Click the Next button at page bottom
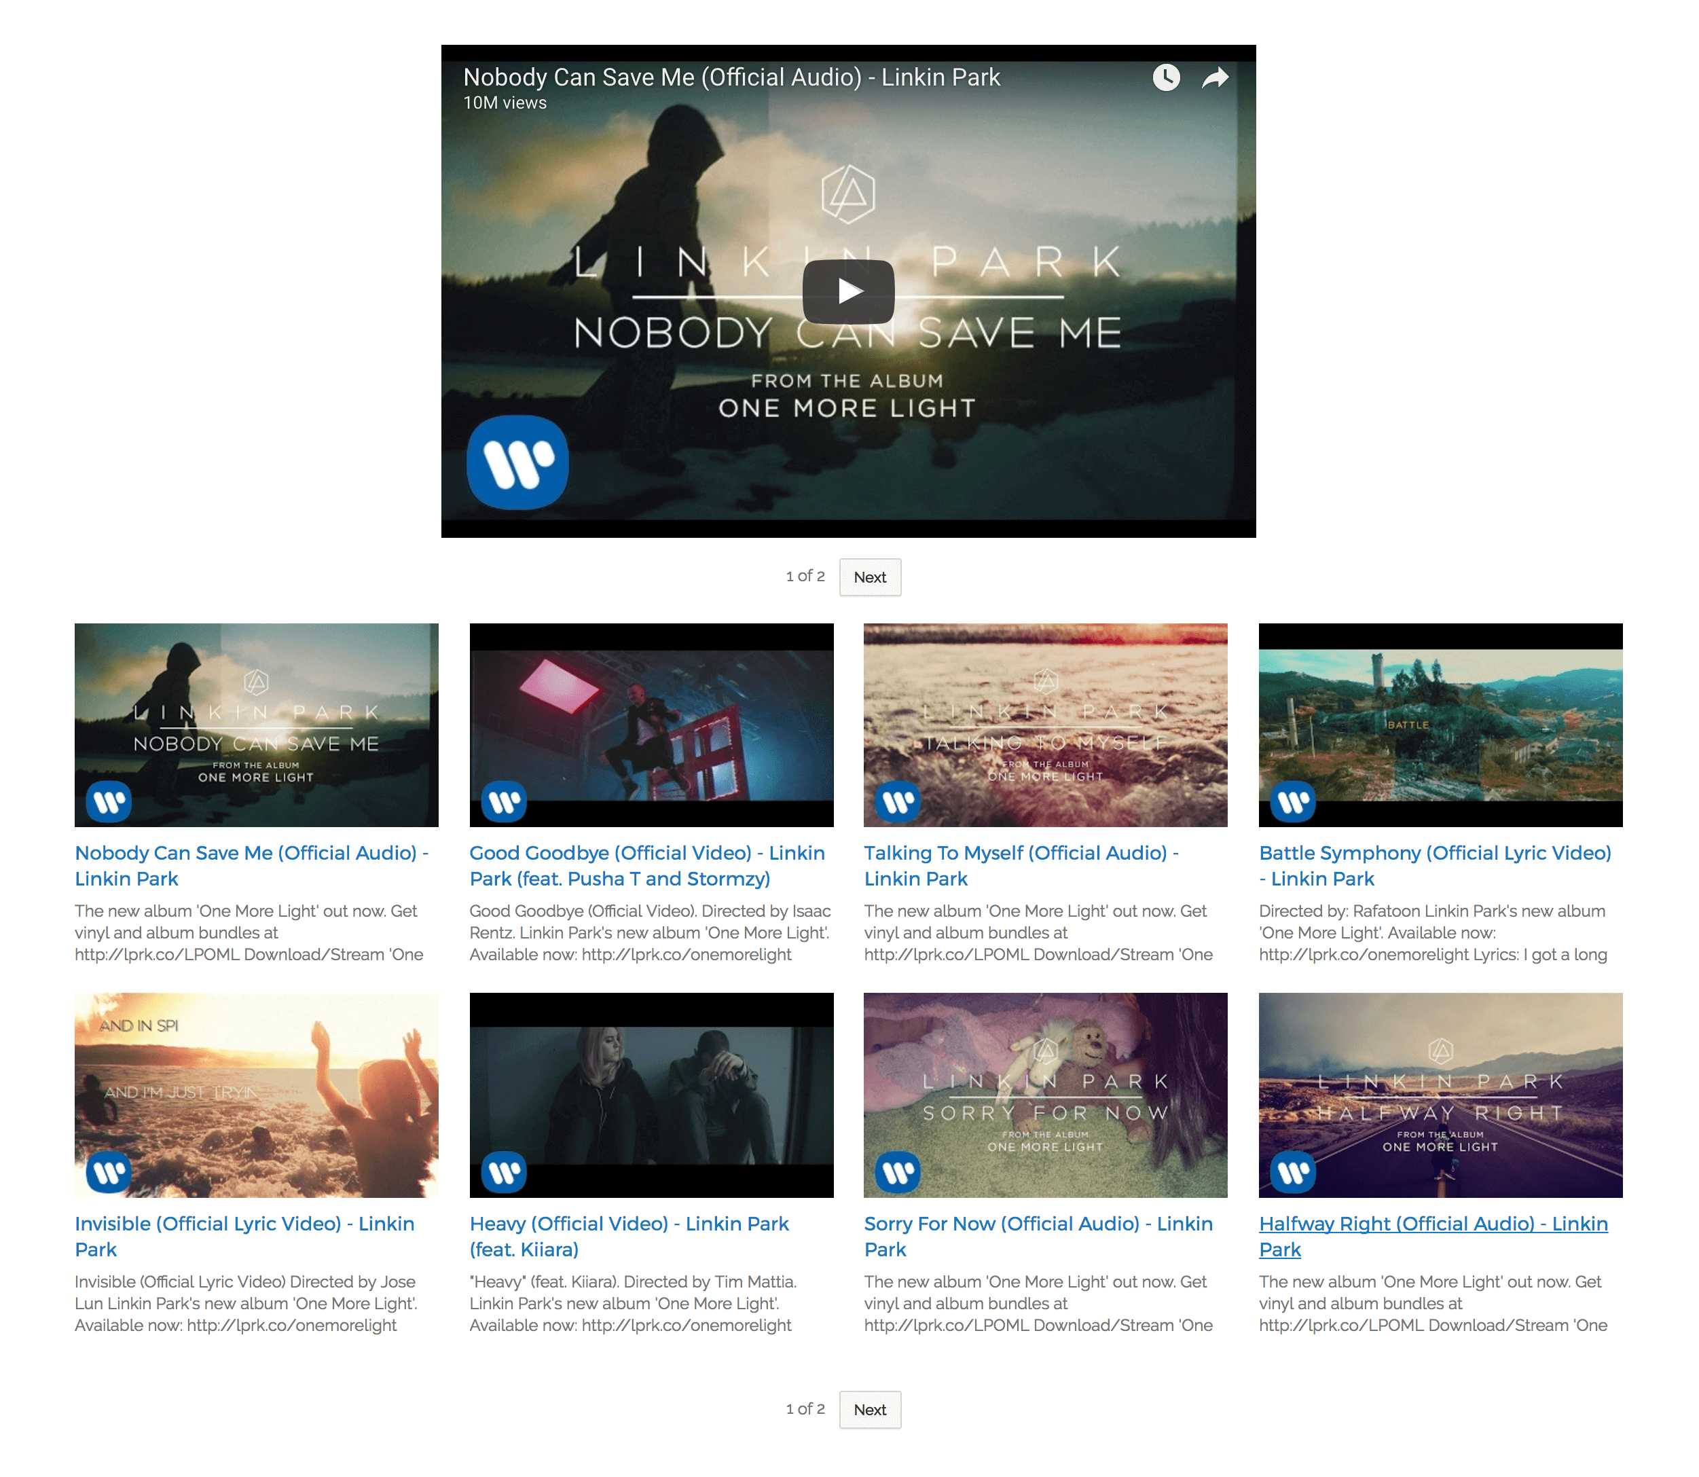The image size is (1699, 1477). pyautogui.click(x=869, y=1409)
